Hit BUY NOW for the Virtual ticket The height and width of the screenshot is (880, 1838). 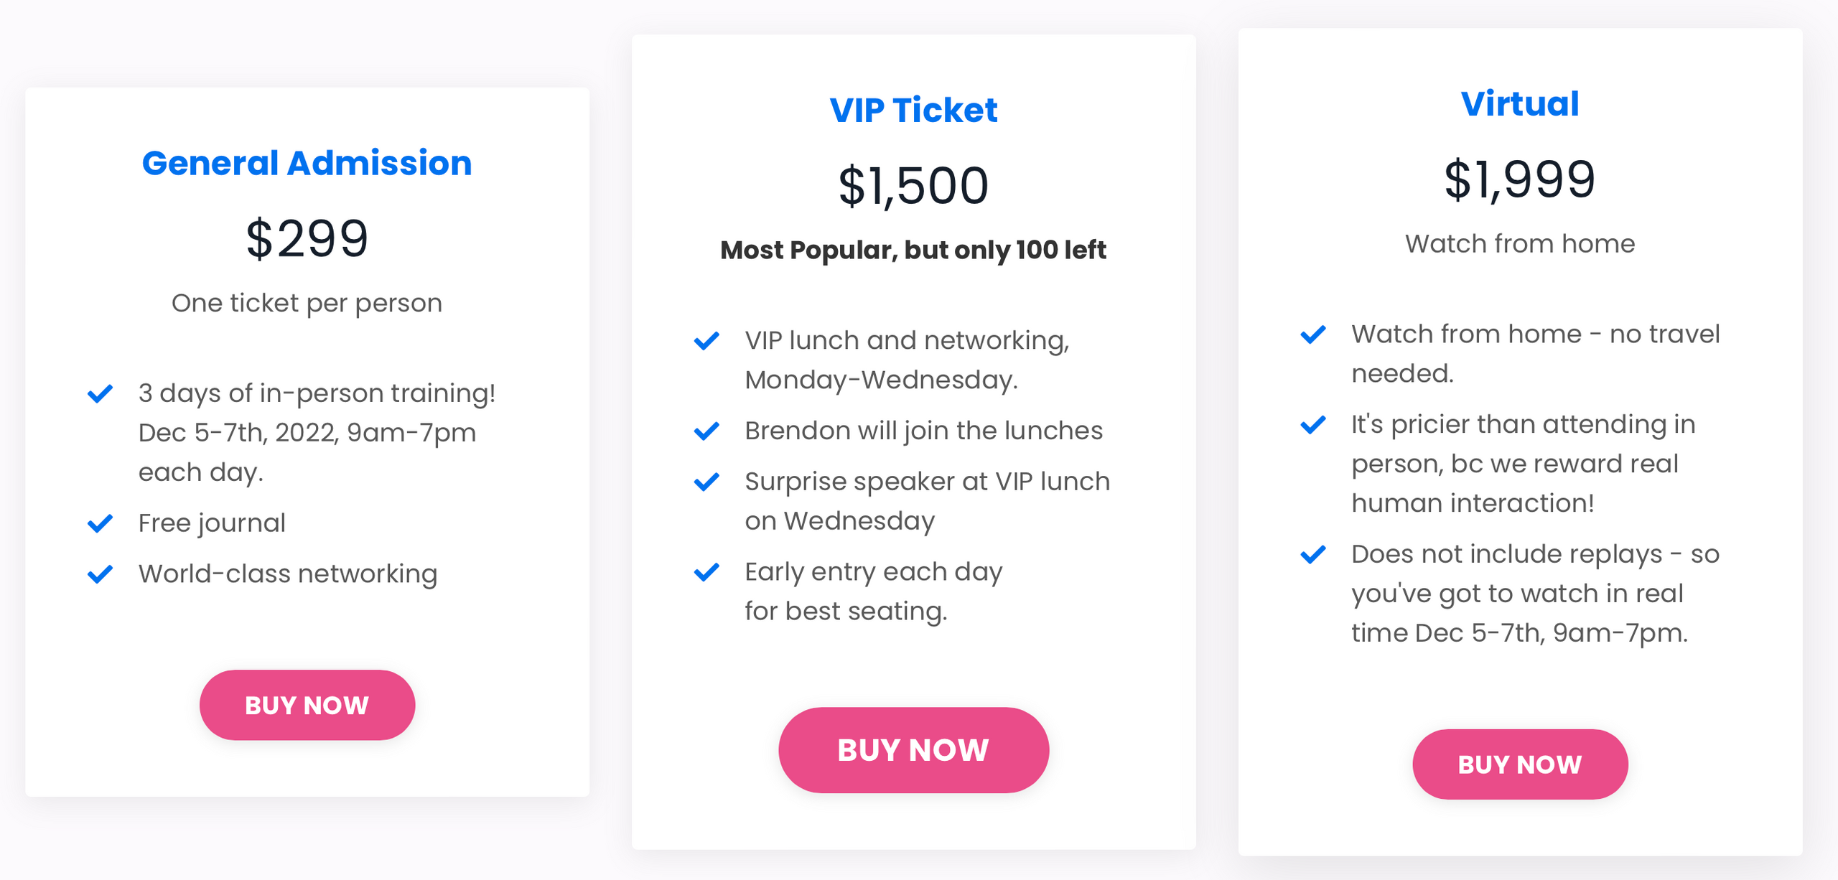click(x=1519, y=764)
